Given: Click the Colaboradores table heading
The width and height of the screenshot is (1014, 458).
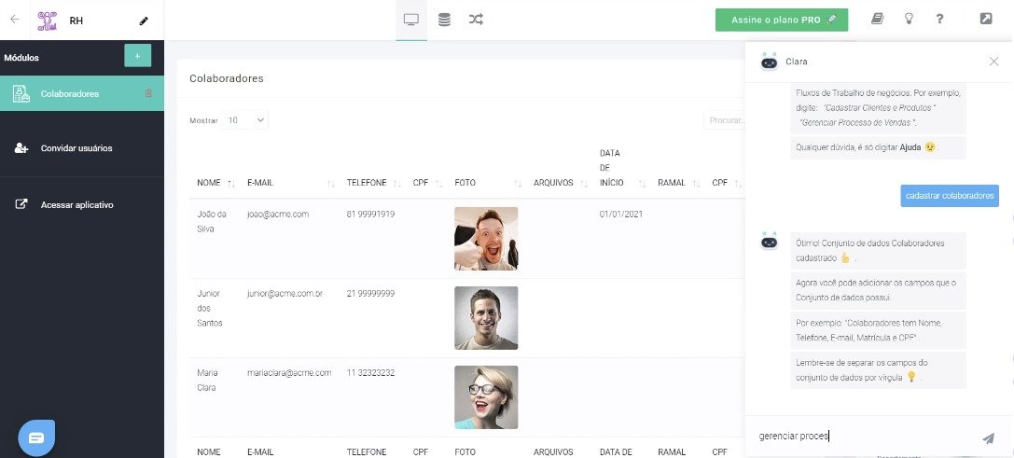Looking at the screenshot, I should 227,78.
